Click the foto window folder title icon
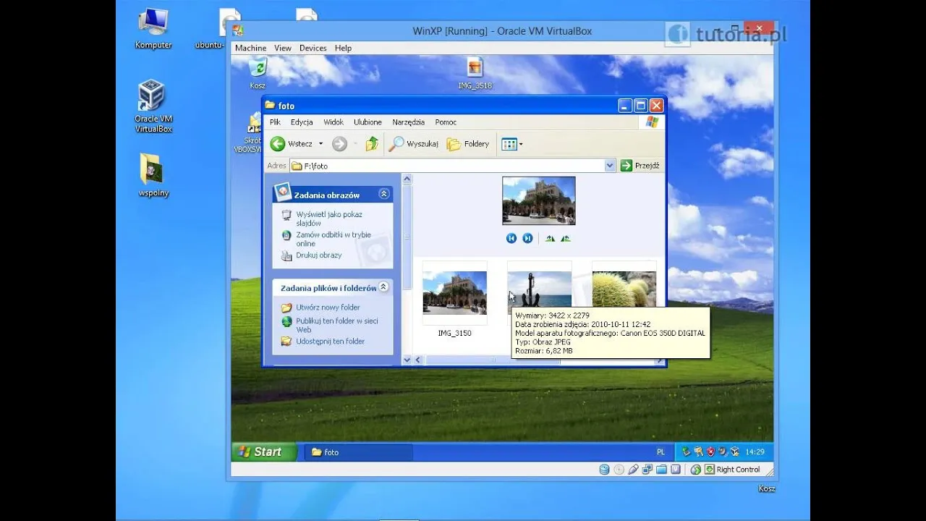This screenshot has width=926, height=521. click(x=270, y=106)
